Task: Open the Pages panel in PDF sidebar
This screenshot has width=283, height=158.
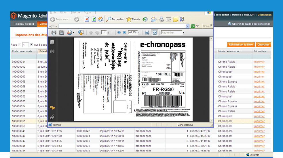Action: pyautogui.click(x=52, y=42)
